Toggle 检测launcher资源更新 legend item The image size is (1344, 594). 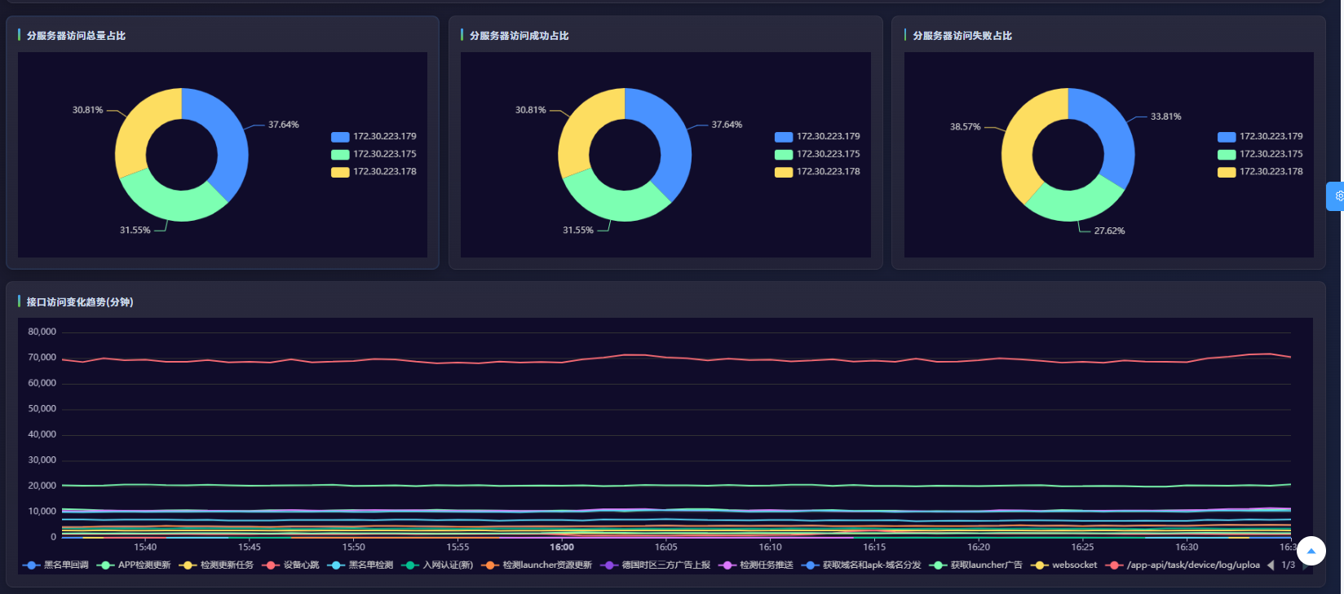click(x=537, y=565)
